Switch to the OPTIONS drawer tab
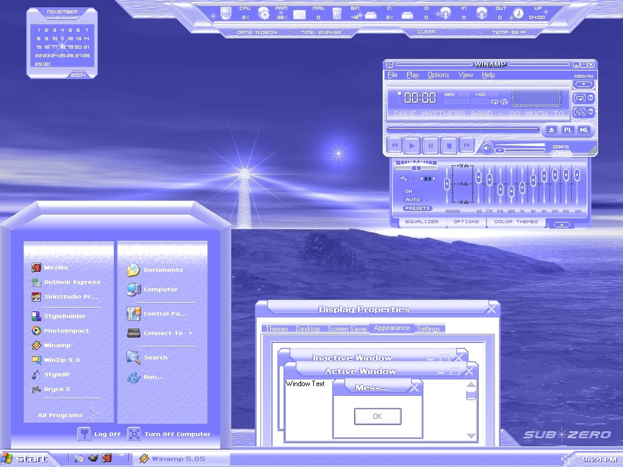This screenshot has height=467, width=623. (x=466, y=221)
